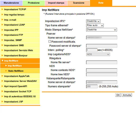Click the Pserver Nome server di stampa field

click(102, 38)
